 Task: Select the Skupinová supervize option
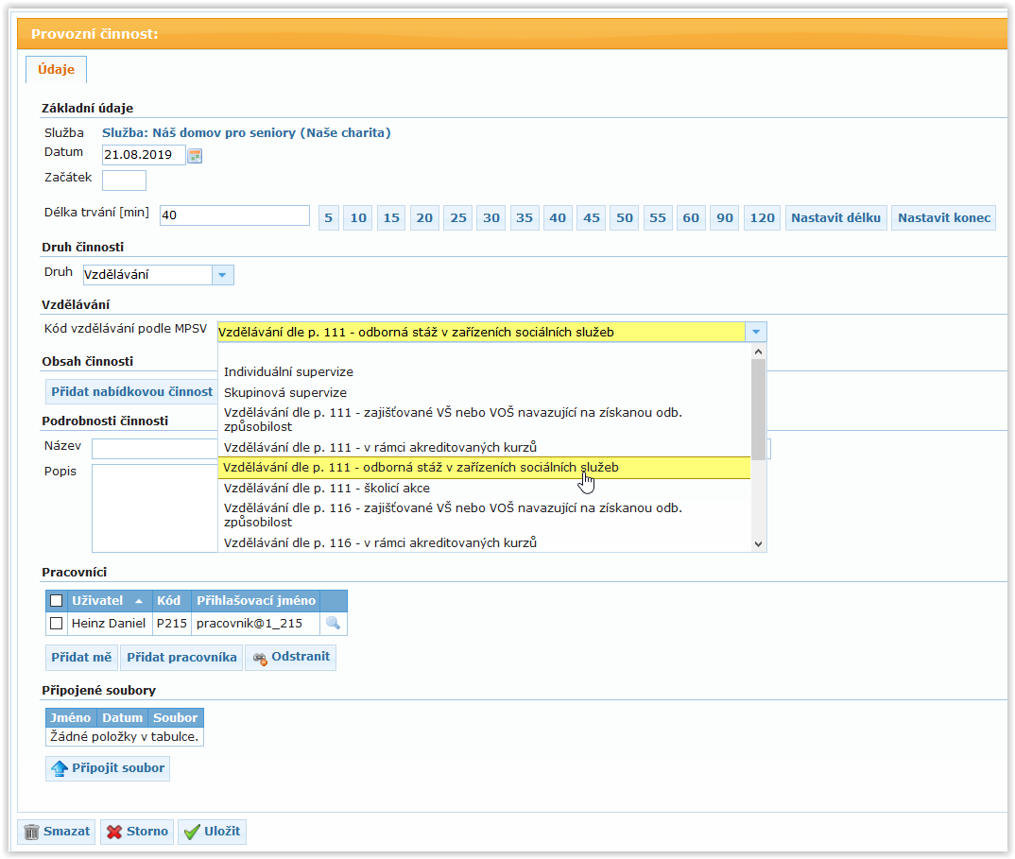[x=484, y=393]
